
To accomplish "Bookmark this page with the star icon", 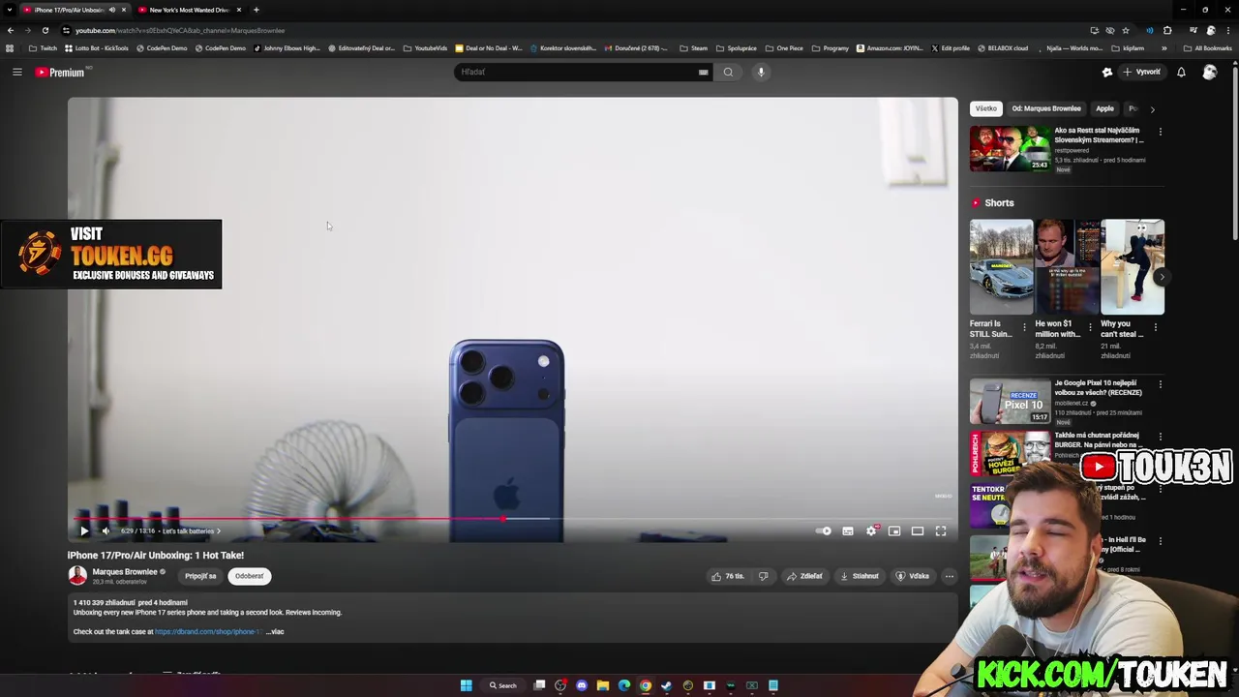I will coord(1125,30).
